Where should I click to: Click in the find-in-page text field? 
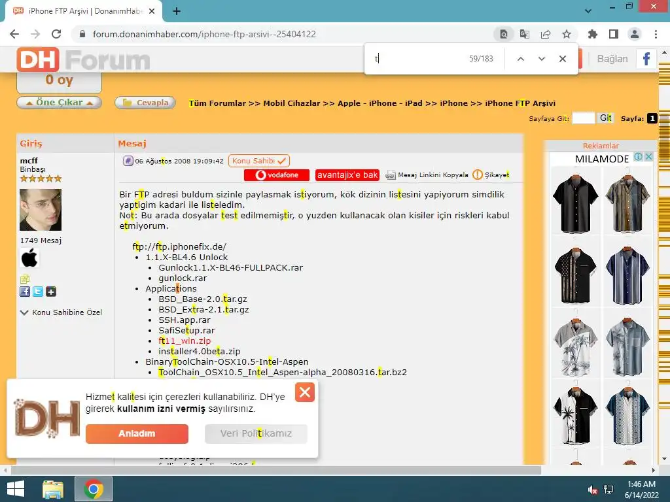(x=419, y=58)
